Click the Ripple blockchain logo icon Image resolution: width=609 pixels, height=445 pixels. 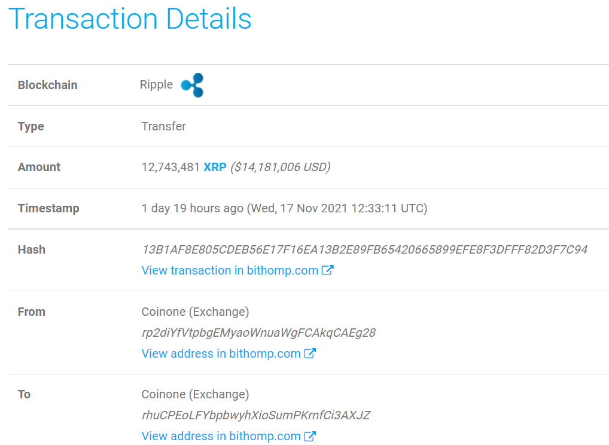pos(192,85)
